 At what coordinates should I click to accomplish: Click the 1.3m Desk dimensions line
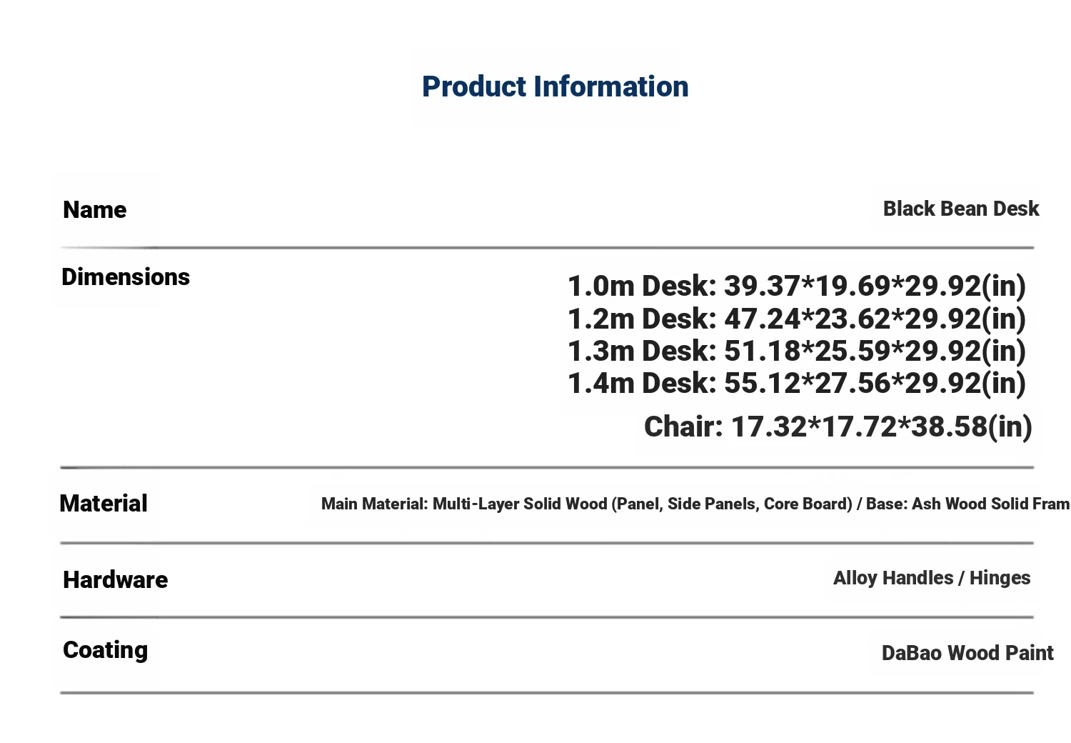(797, 351)
